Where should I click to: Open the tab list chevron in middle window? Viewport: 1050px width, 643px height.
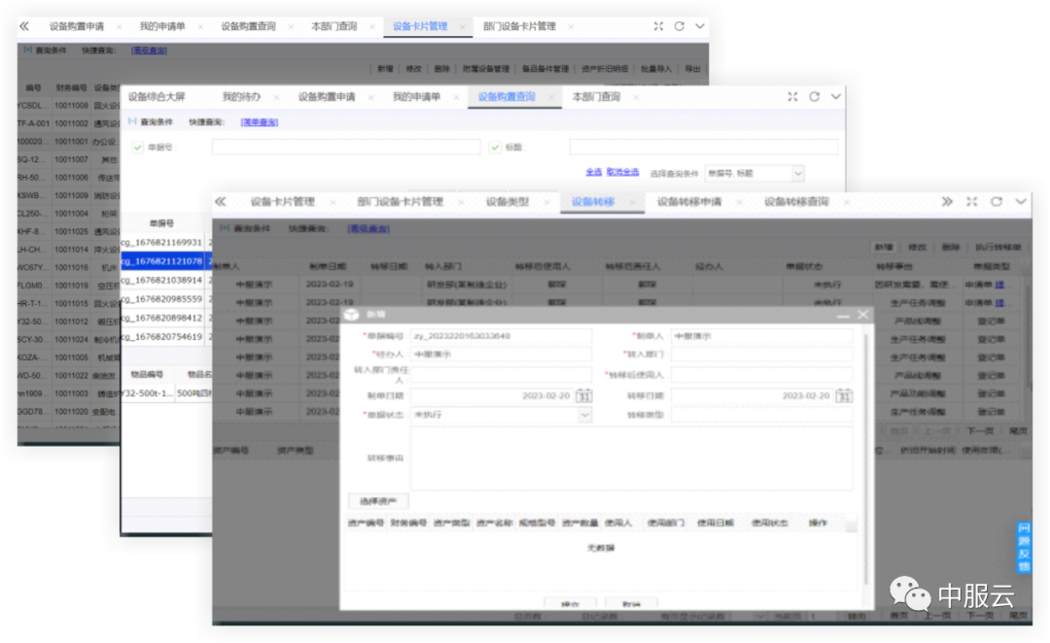(836, 96)
